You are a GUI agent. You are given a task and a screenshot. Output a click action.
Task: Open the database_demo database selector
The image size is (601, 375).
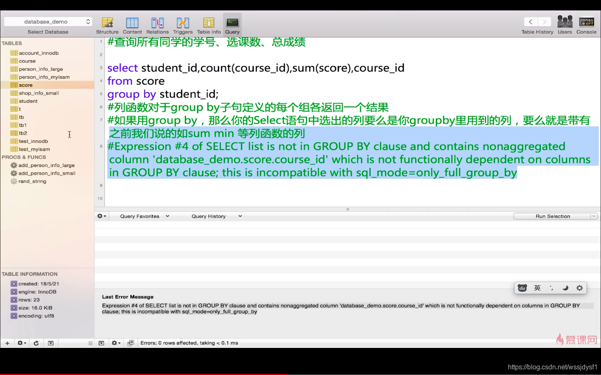click(48, 22)
